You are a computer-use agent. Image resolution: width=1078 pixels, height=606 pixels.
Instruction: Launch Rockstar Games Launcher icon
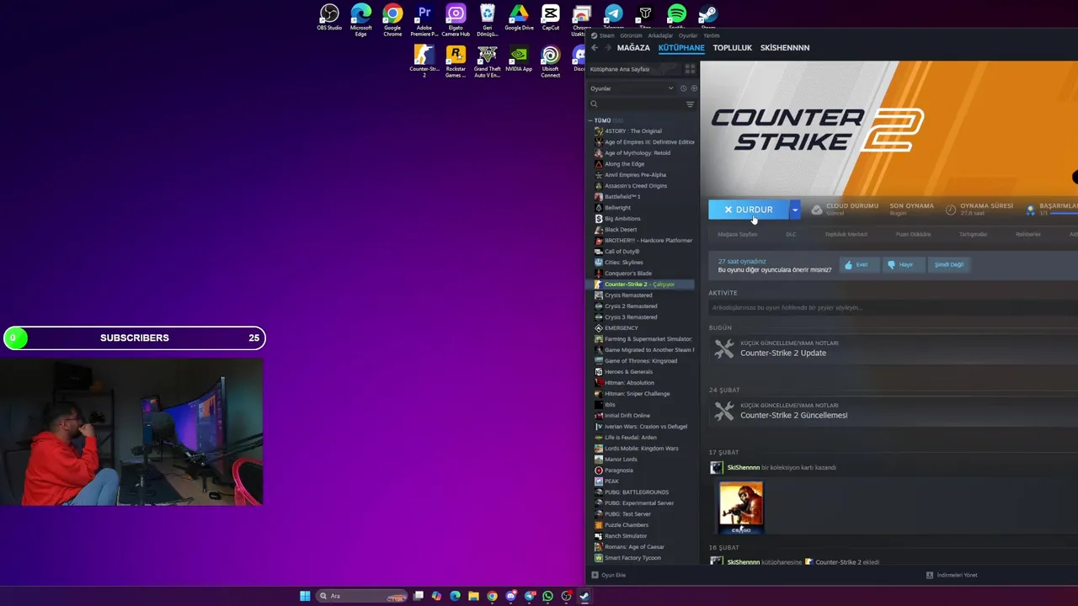click(456, 61)
